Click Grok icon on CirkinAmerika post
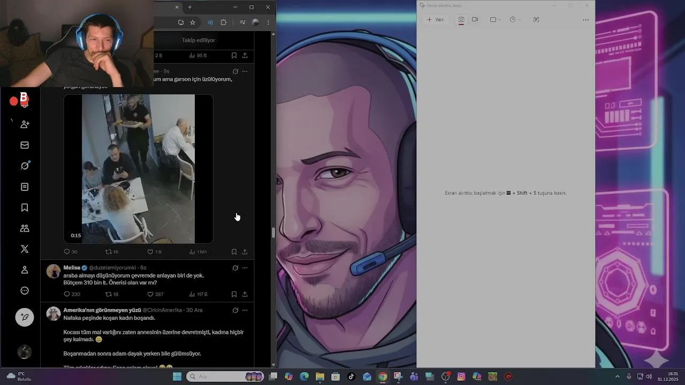 click(x=235, y=310)
